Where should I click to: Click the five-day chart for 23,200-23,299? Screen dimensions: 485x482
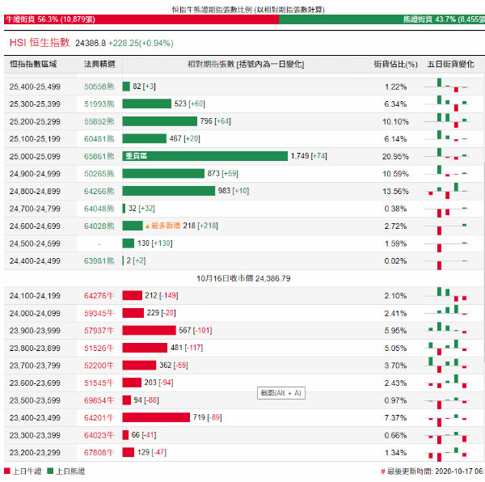coord(447,455)
